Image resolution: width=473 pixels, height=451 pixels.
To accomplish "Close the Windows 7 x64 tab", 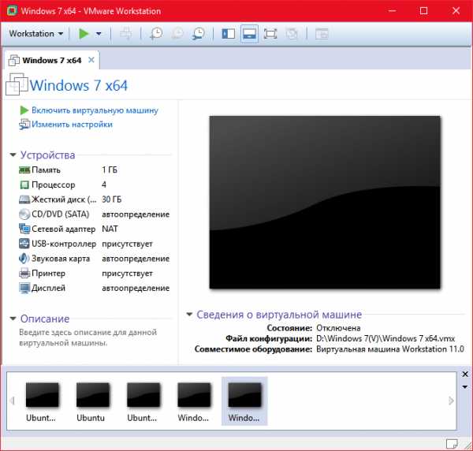I will (91, 60).
